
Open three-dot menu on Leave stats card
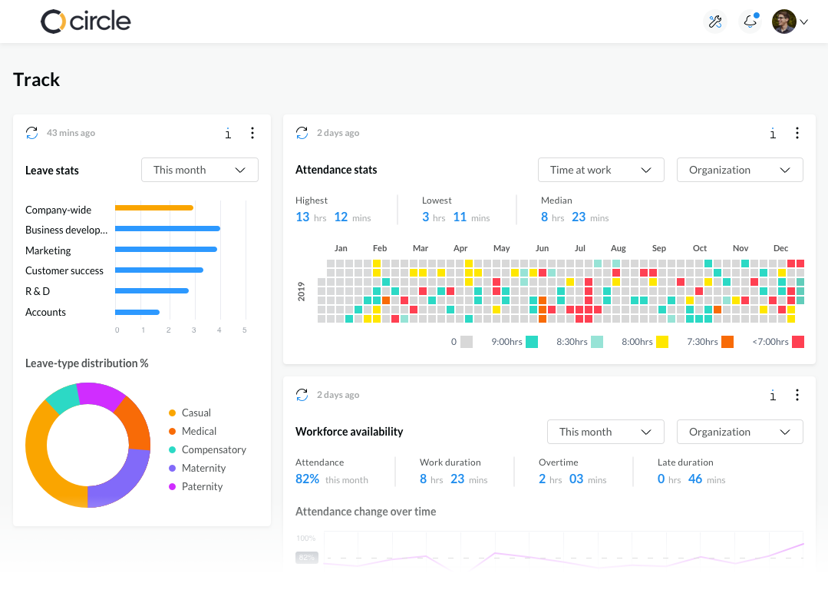[x=252, y=133]
